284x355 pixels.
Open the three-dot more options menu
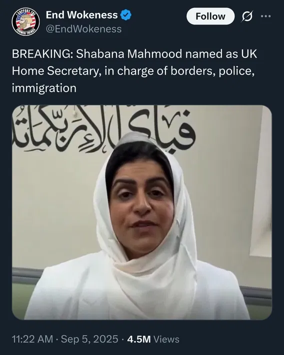pos(265,17)
